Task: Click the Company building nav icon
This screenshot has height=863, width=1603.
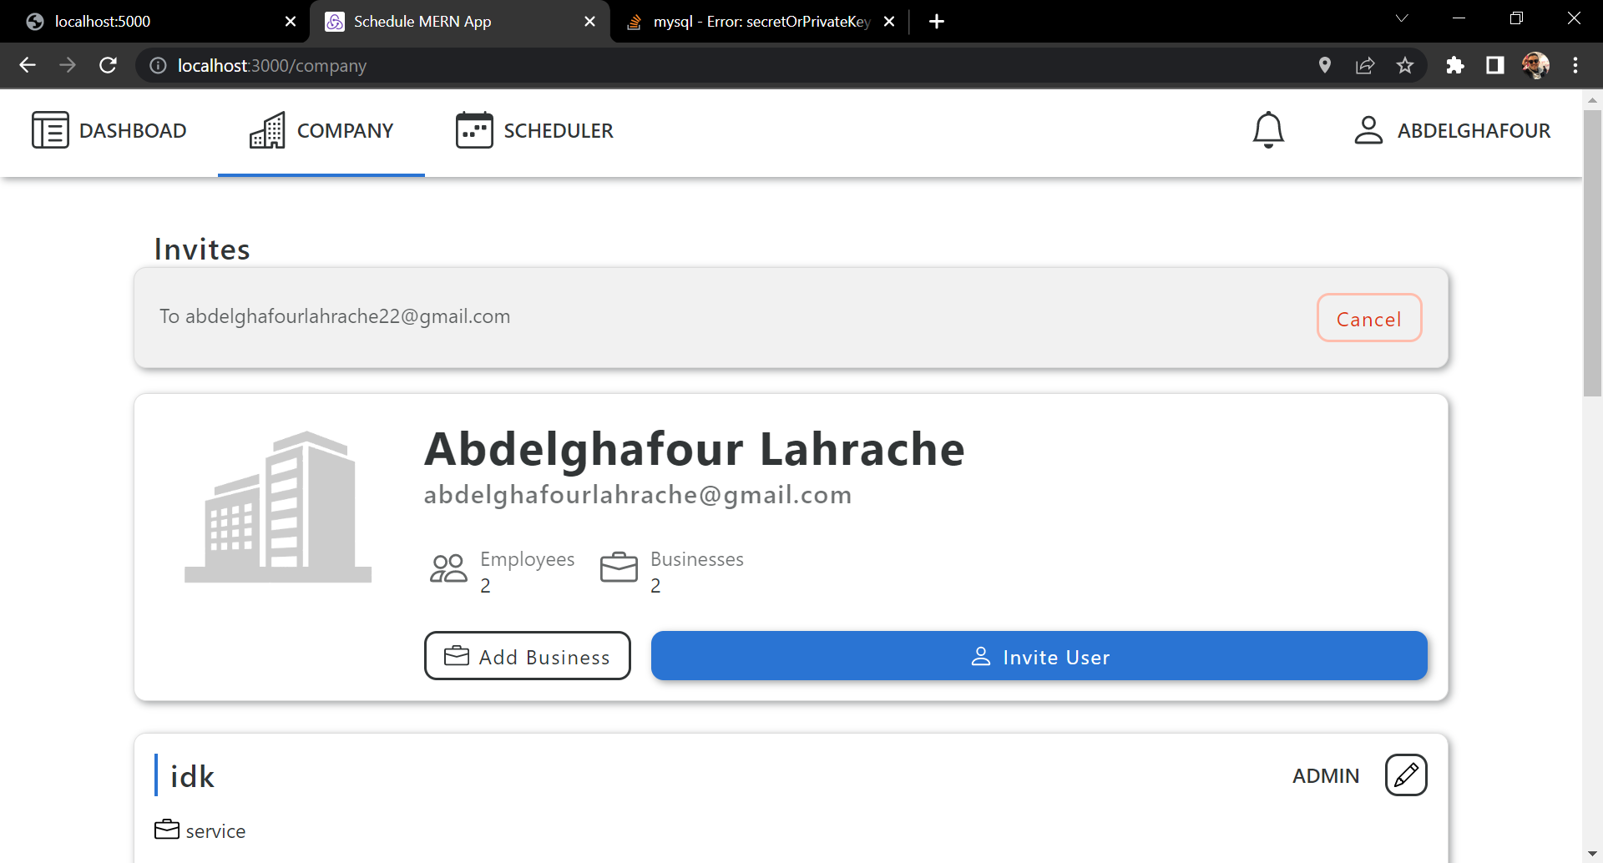Action: click(x=267, y=130)
